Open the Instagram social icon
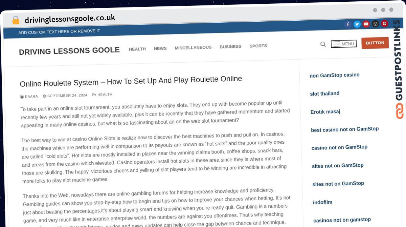 click(x=375, y=24)
